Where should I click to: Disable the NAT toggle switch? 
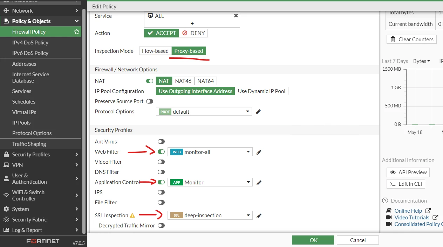pyautogui.click(x=150, y=81)
